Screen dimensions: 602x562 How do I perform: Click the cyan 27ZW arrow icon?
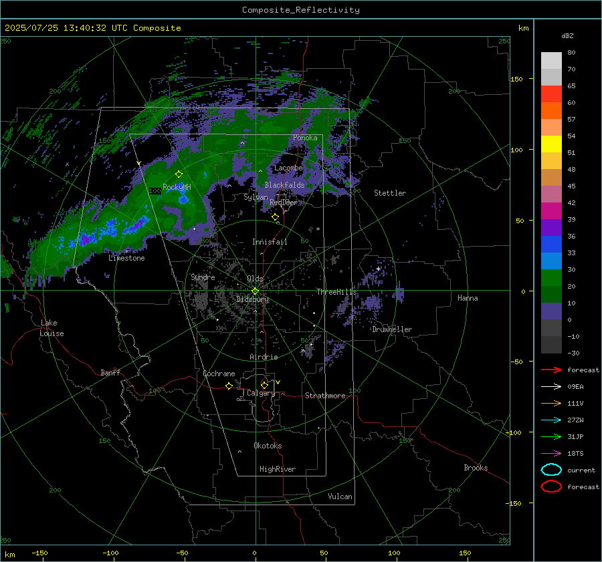pyautogui.click(x=551, y=420)
